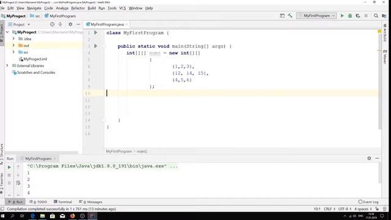Open the Build menu
Screen dimensions: 391x220
click(x=92, y=8)
